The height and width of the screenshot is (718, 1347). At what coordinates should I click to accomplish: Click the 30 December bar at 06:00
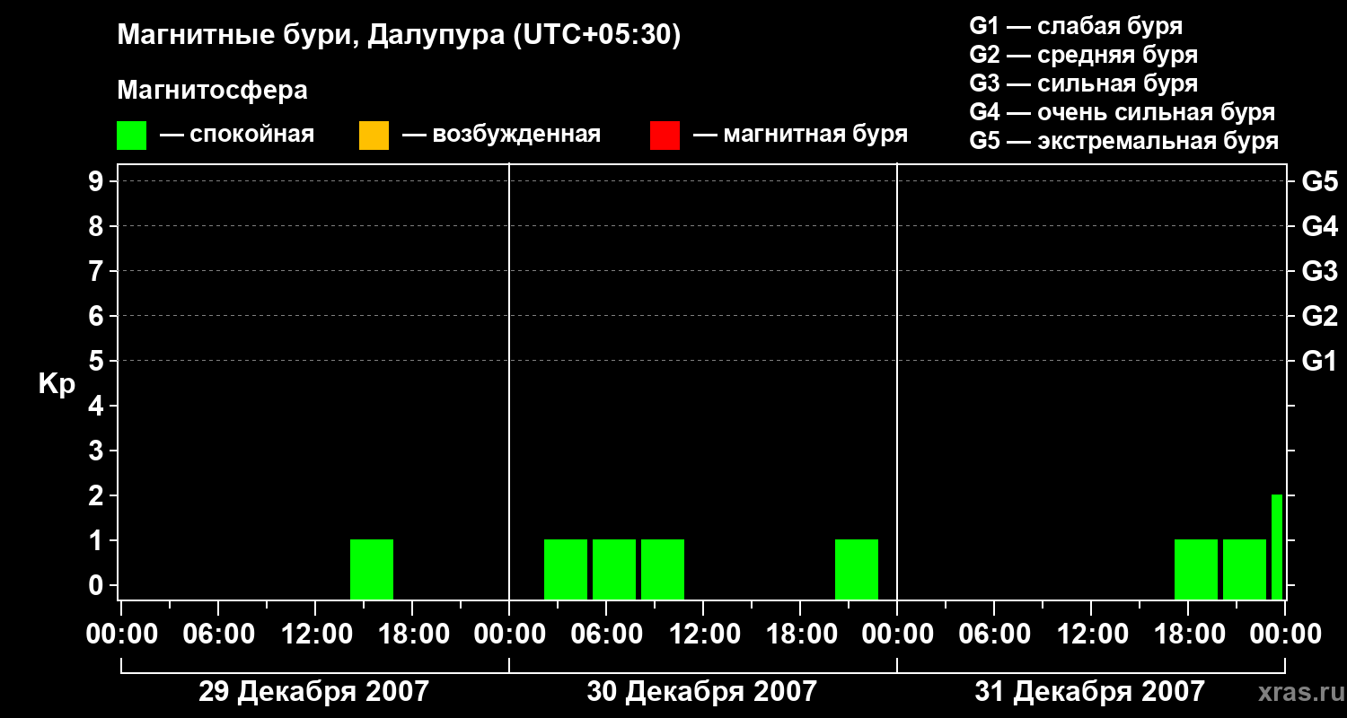614,569
